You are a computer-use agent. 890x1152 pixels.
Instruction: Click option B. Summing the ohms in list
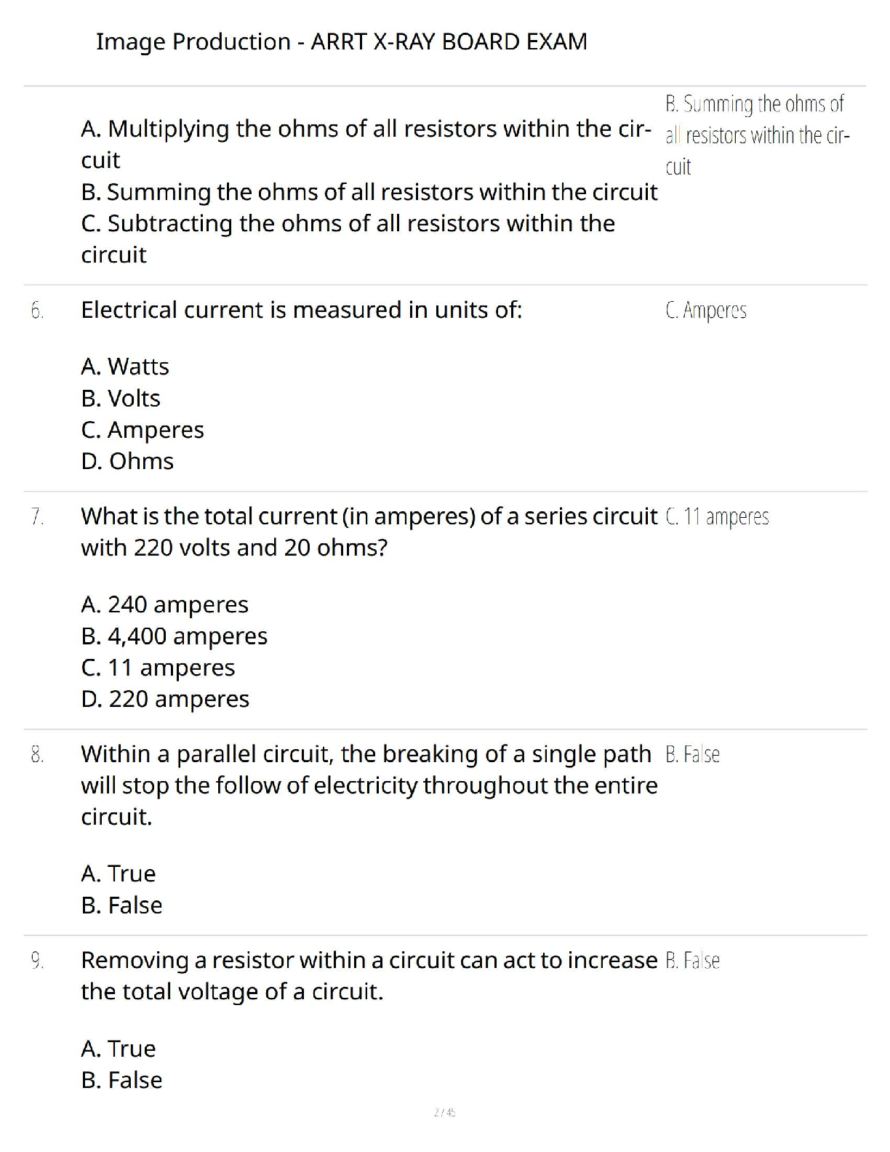pyautogui.click(x=369, y=192)
